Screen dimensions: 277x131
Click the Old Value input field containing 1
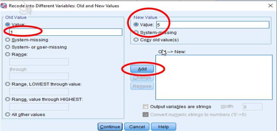coord(66,32)
